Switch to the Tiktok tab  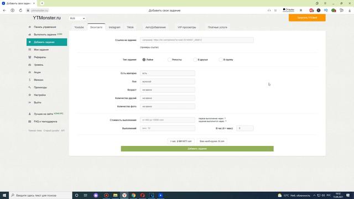131,27
